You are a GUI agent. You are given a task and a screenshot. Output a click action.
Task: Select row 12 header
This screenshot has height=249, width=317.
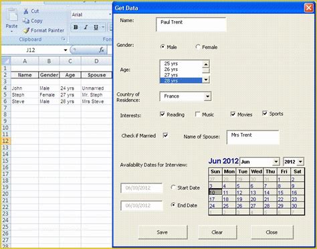coord(5,141)
